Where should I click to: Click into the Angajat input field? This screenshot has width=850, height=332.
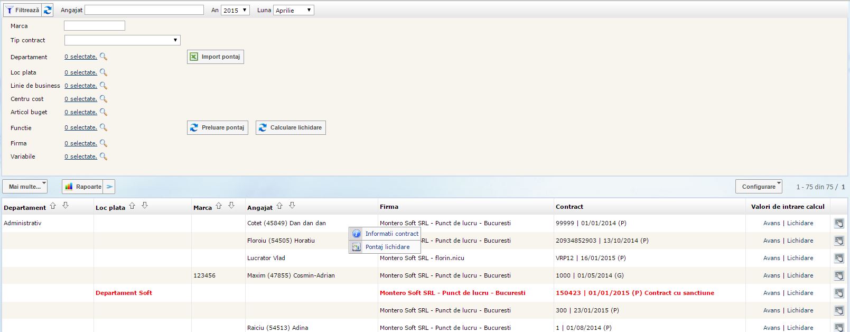click(144, 10)
